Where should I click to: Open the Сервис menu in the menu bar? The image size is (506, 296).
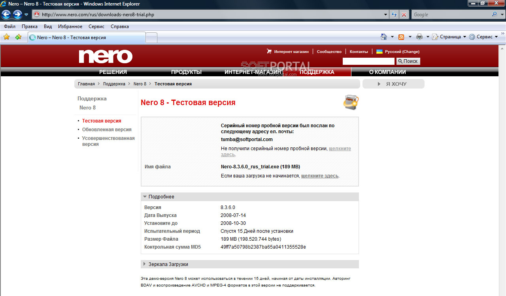(96, 26)
